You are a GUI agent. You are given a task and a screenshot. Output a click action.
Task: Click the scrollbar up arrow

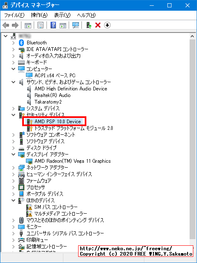[192, 37]
